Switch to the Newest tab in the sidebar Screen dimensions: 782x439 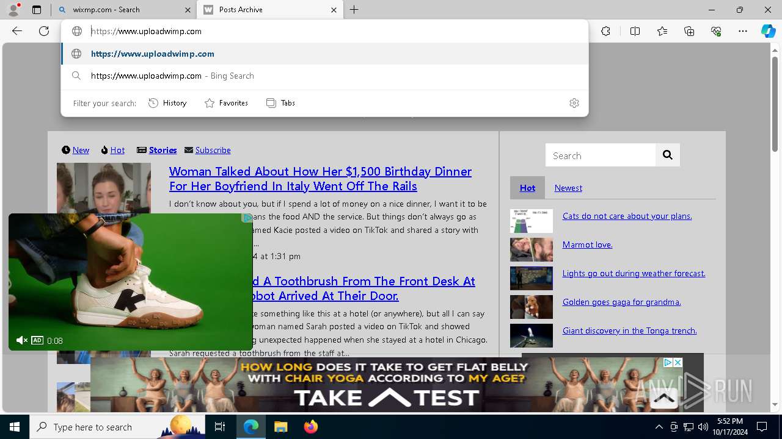(568, 188)
